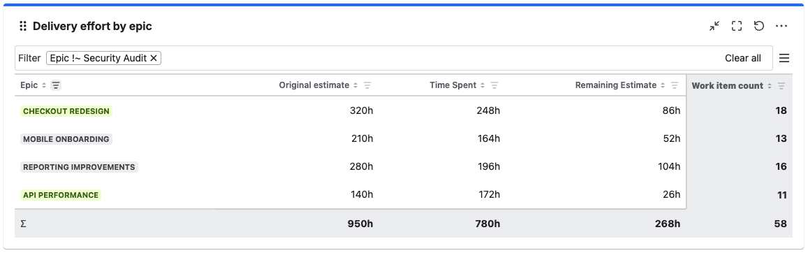Click work item count 18
The width and height of the screenshot is (808, 253).
(781, 111)
